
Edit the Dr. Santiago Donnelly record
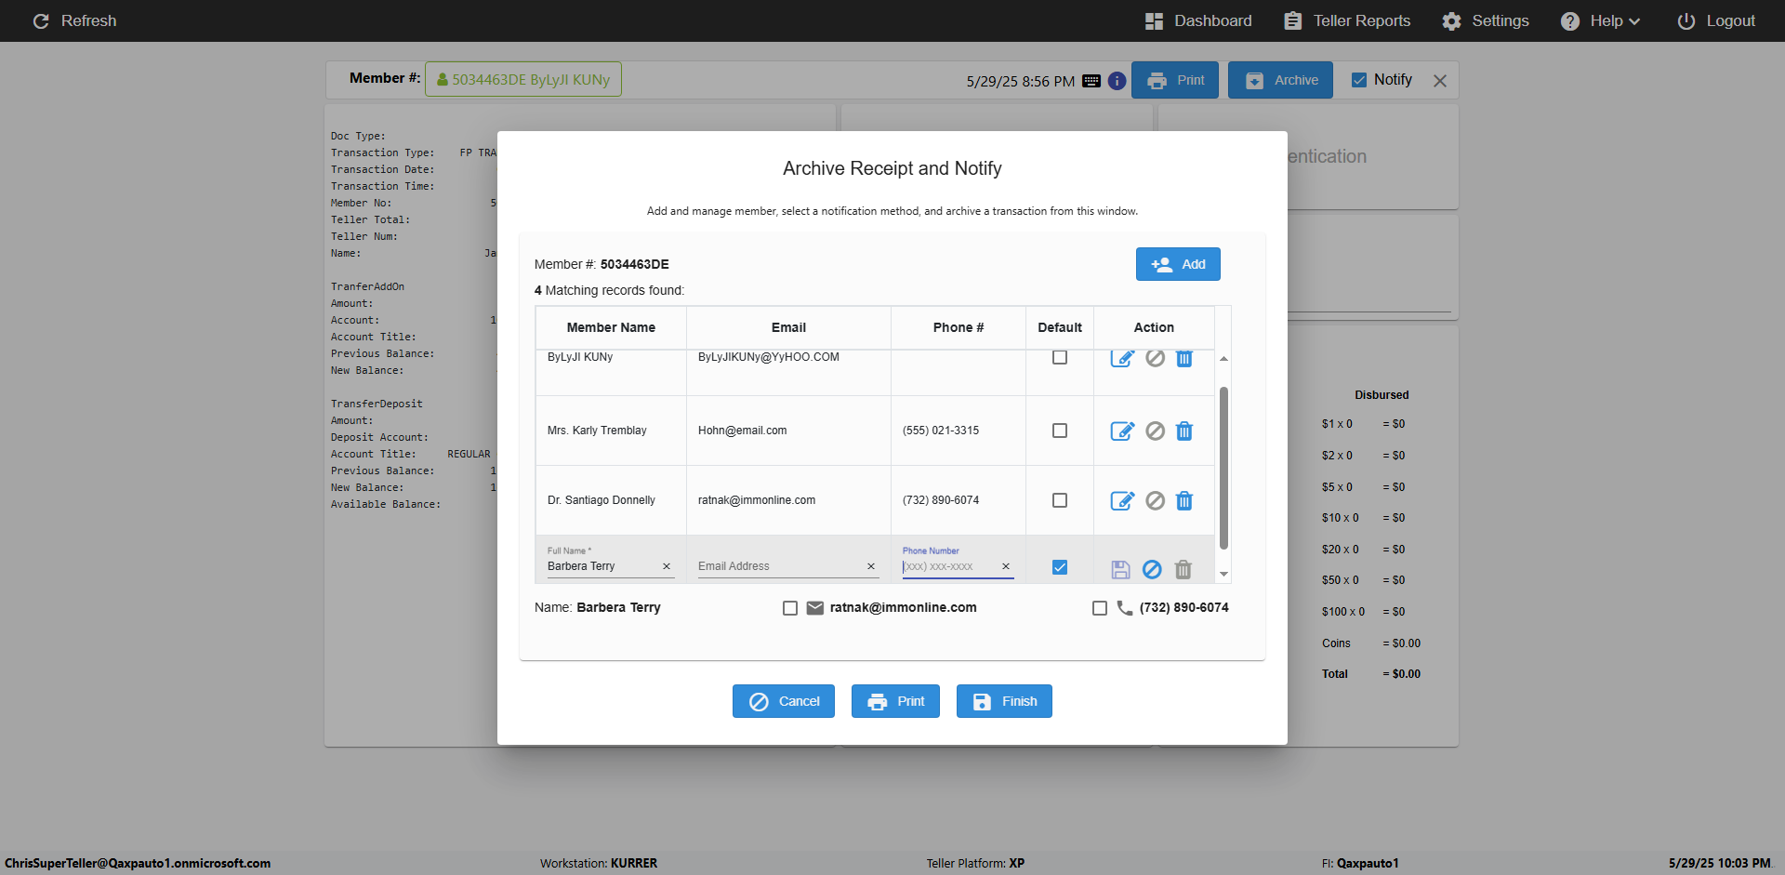[x=1122, y=501]
